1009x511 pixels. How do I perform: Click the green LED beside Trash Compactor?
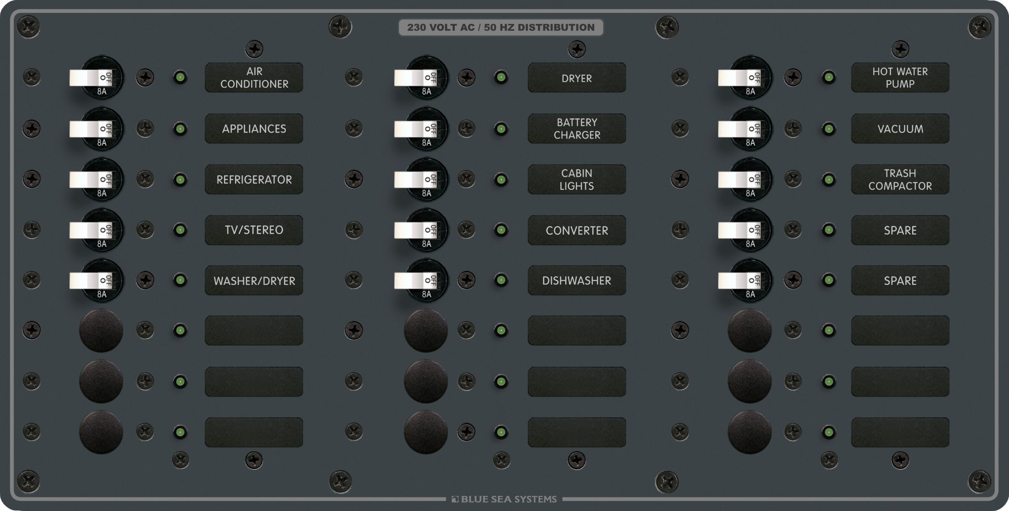pos(829,180)
